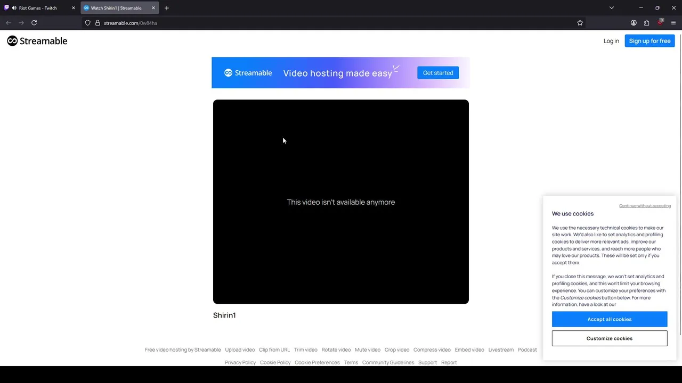Image resolution: width=682 pixels, height=383 pixels.
Task: Switch to Riot Games - Twitch tab
Action: click(40, 8)
